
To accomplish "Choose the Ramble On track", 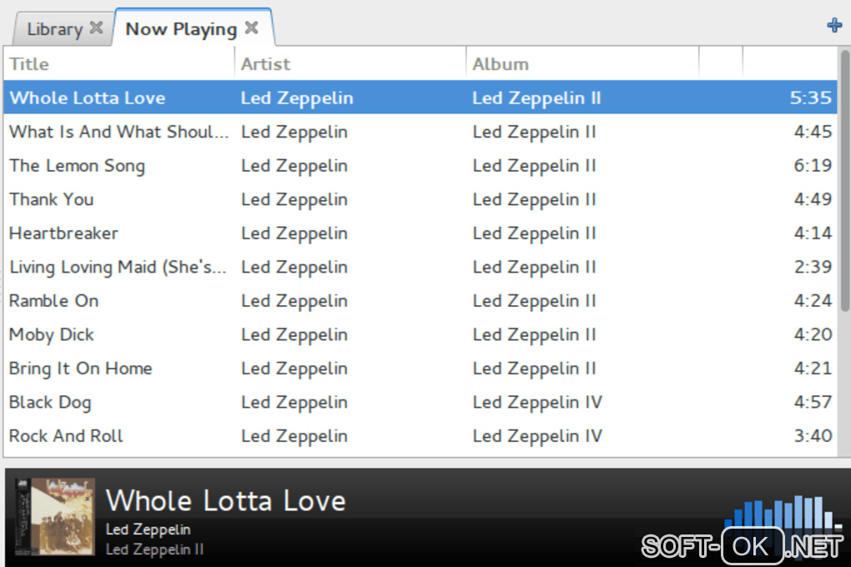I will coord(53,301).
